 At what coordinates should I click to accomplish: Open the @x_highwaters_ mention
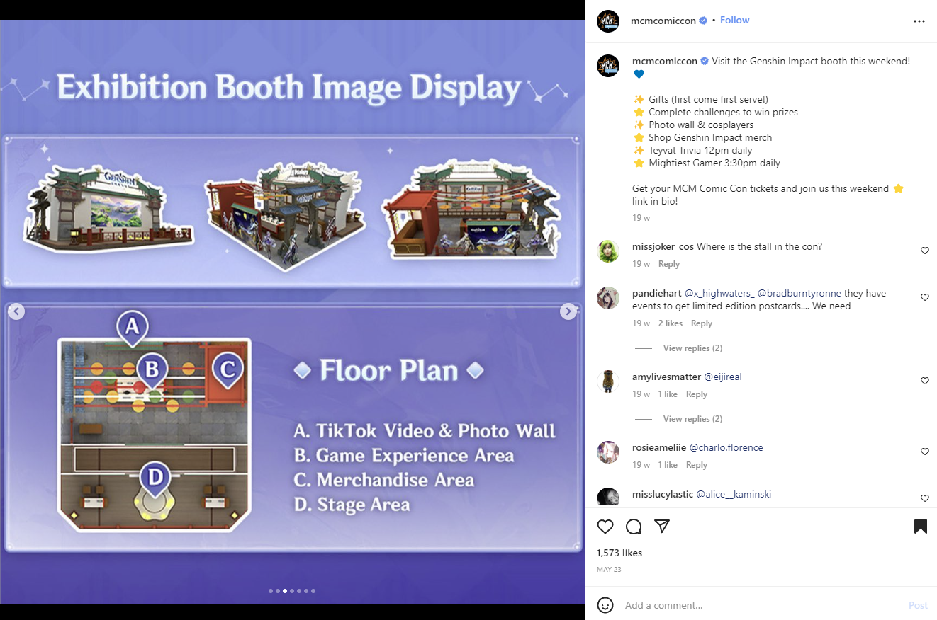pos(719,293)
